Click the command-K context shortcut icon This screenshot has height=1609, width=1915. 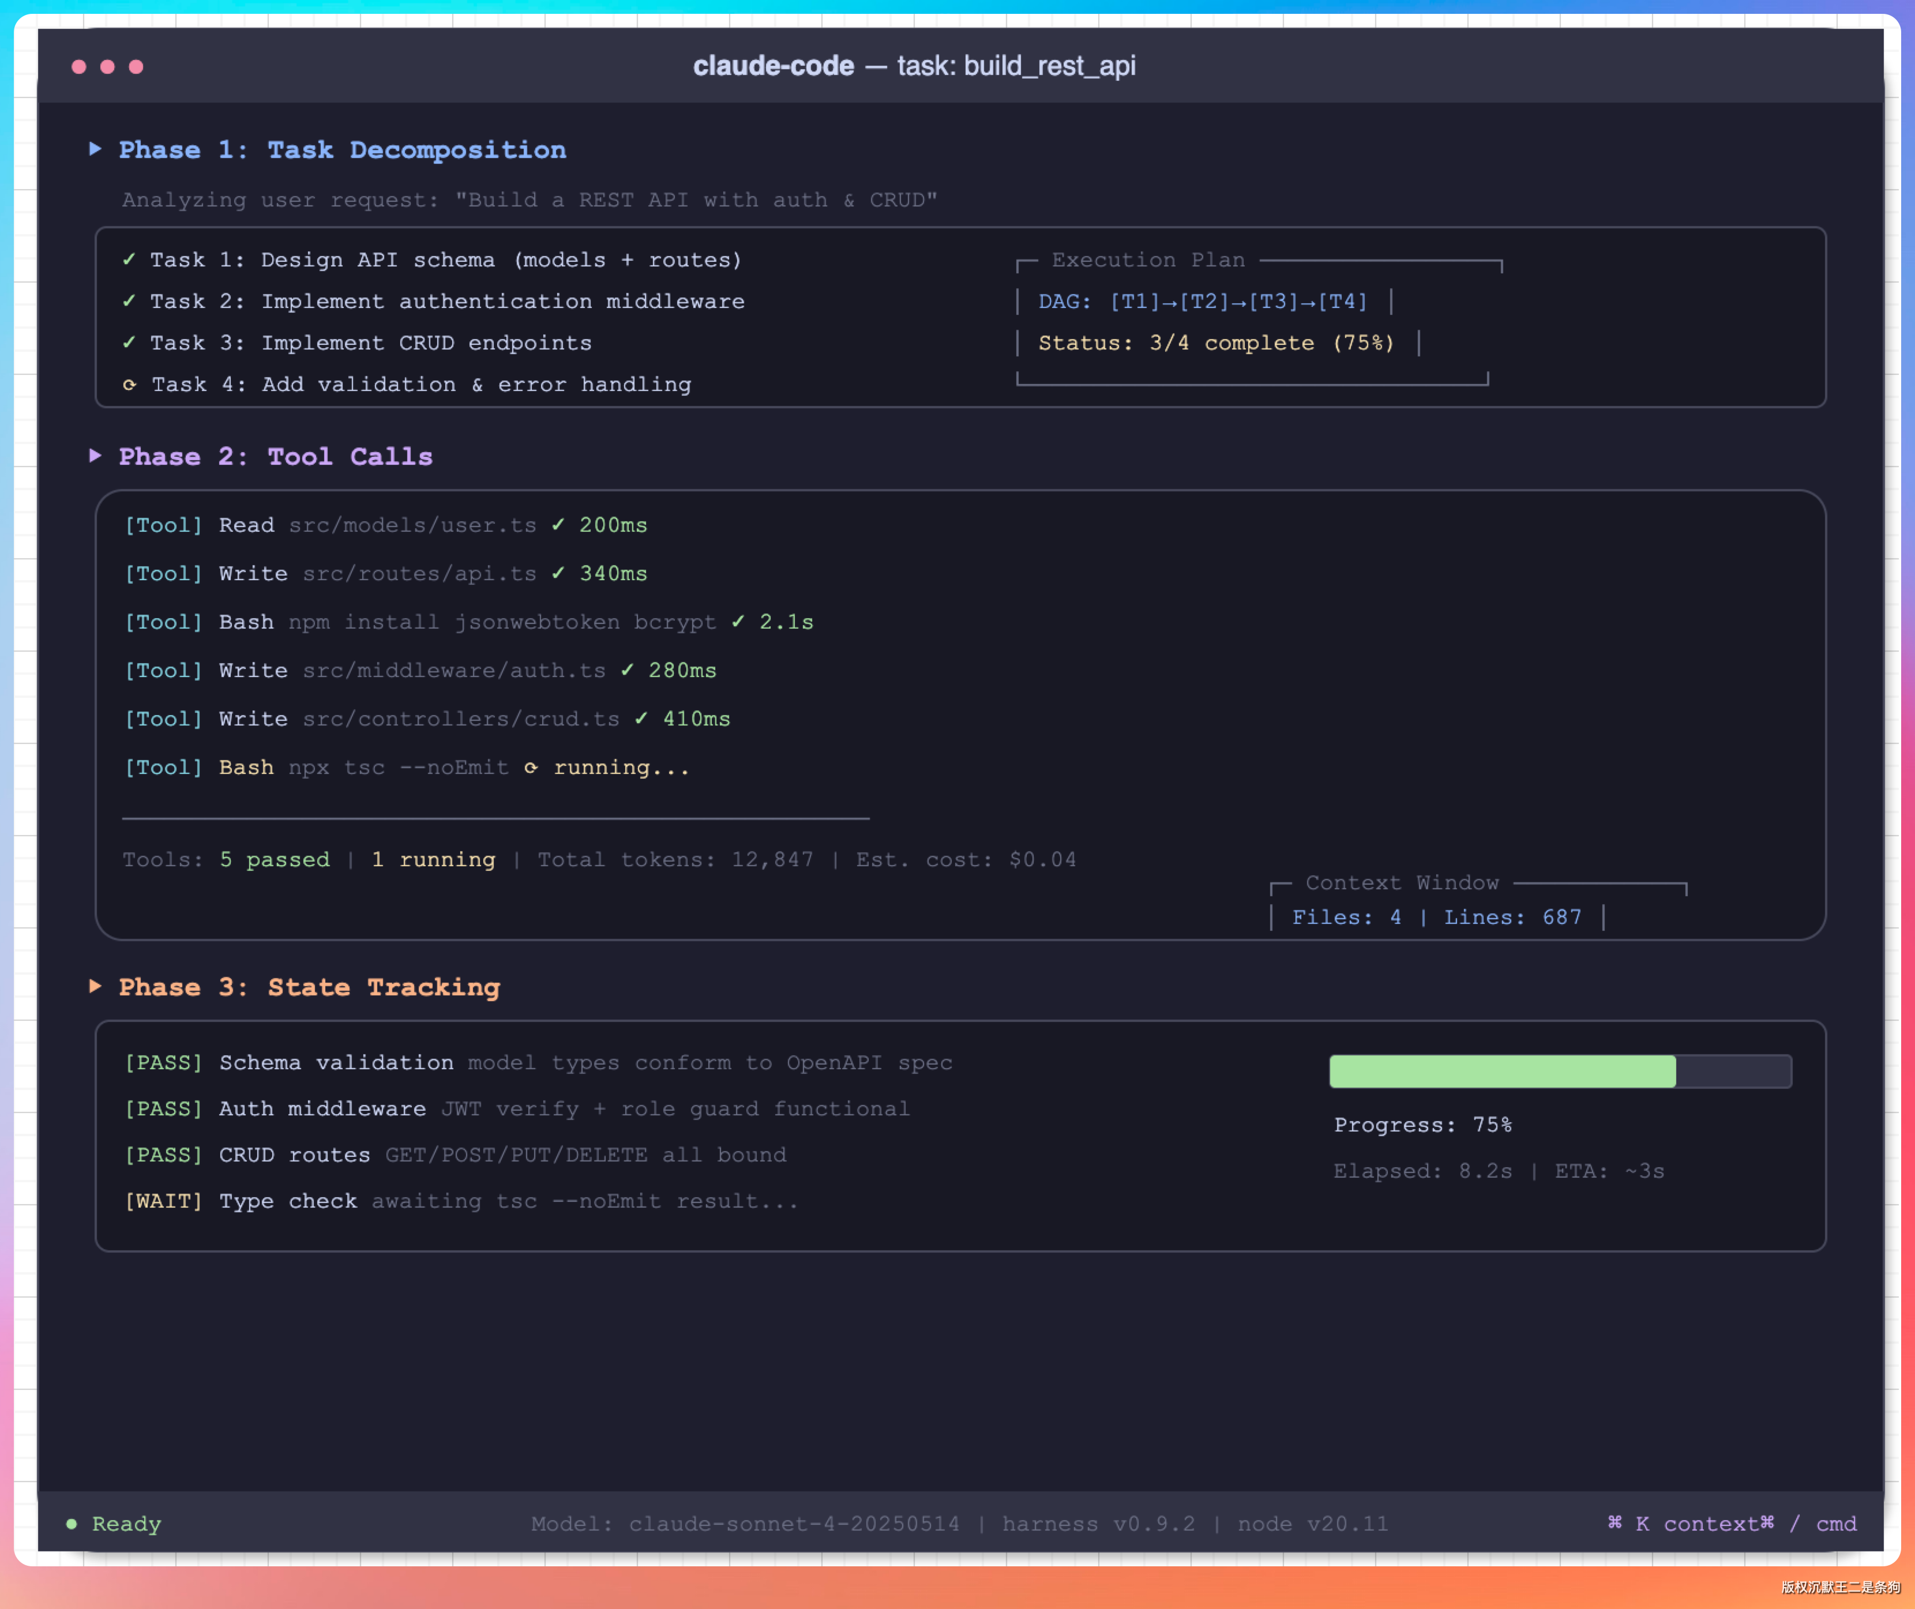[1615, 1523]
